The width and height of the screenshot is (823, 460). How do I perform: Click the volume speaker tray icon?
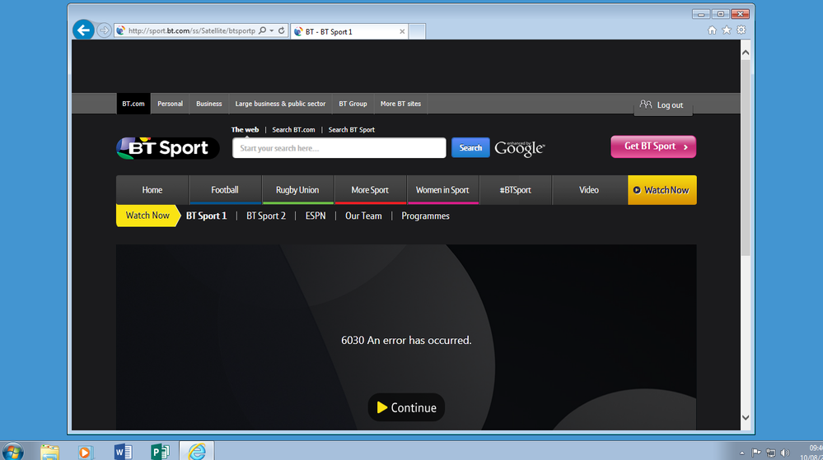coord(784,453)
